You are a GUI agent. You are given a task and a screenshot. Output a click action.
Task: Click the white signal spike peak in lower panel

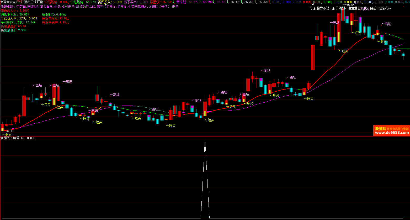pos(205,141)
